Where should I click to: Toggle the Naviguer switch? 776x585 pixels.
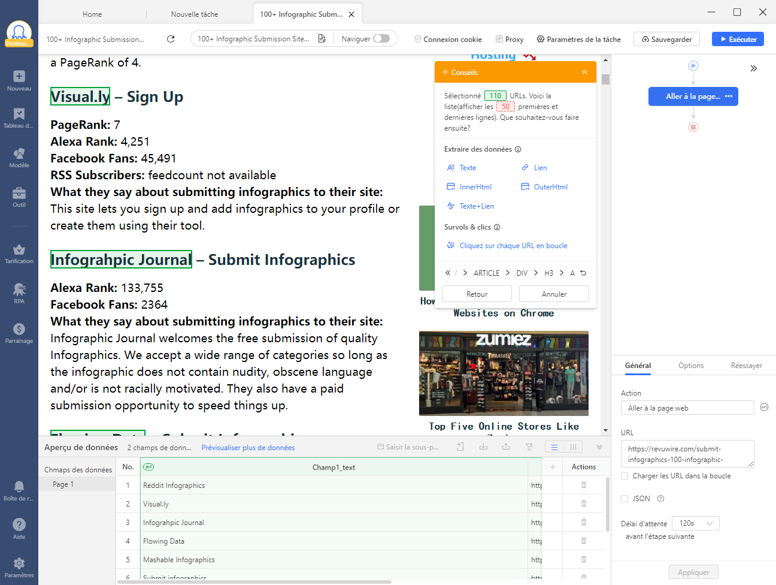coord(381,38)
